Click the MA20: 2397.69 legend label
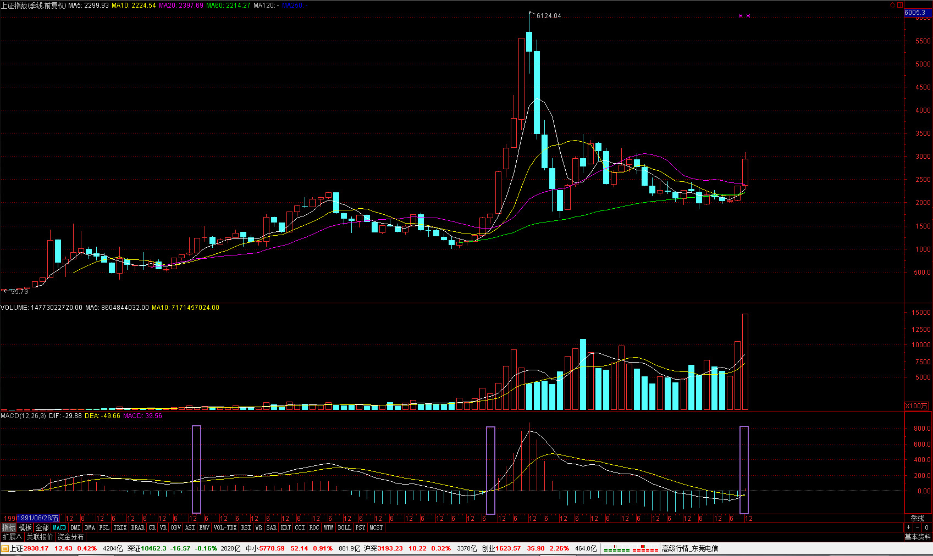 click(x=181, y=5)
